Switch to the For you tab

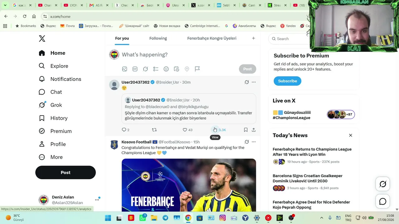(122, 38)
